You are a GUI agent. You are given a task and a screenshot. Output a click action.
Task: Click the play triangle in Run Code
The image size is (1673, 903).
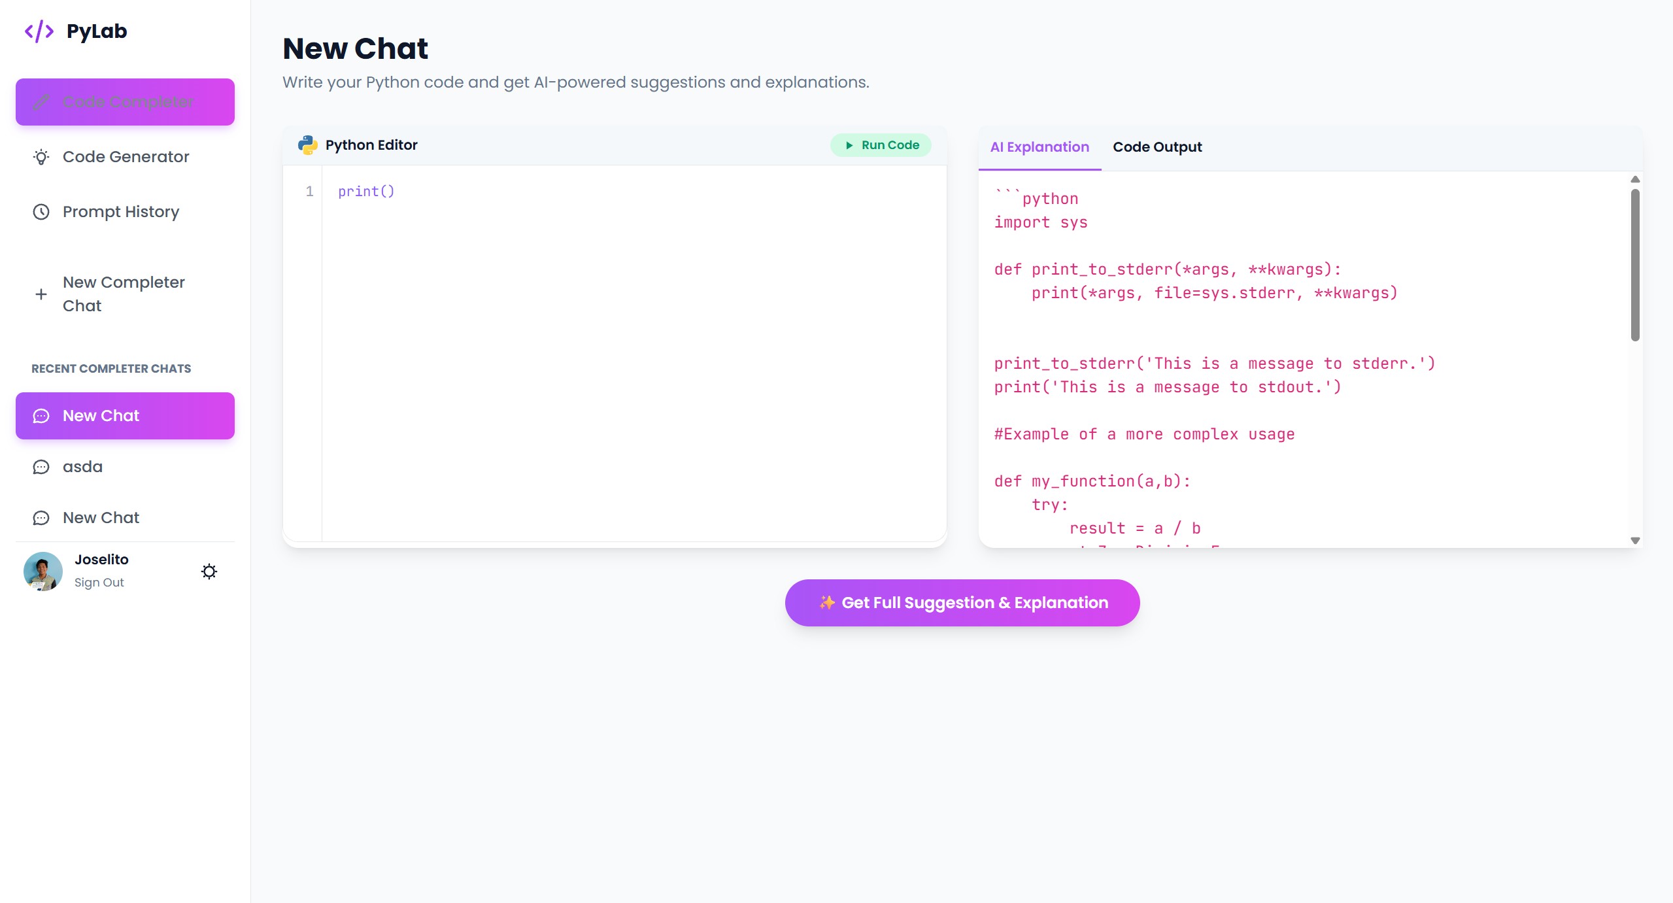pos(849,145)
